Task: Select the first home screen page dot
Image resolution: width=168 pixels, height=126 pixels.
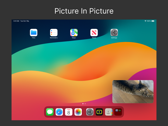Action: click(x=83, y=104)
